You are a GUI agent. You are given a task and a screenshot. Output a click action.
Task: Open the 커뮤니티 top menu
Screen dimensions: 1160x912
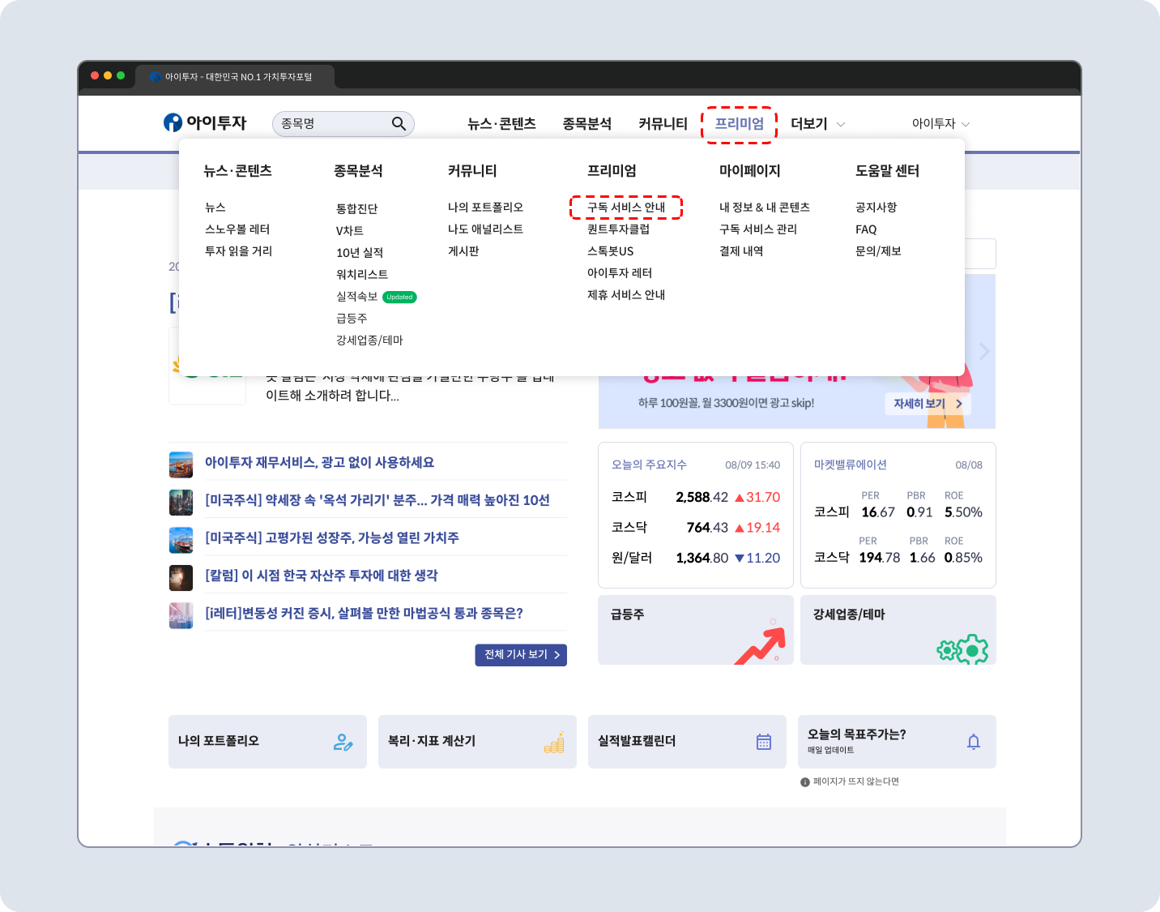click(663, 123)
